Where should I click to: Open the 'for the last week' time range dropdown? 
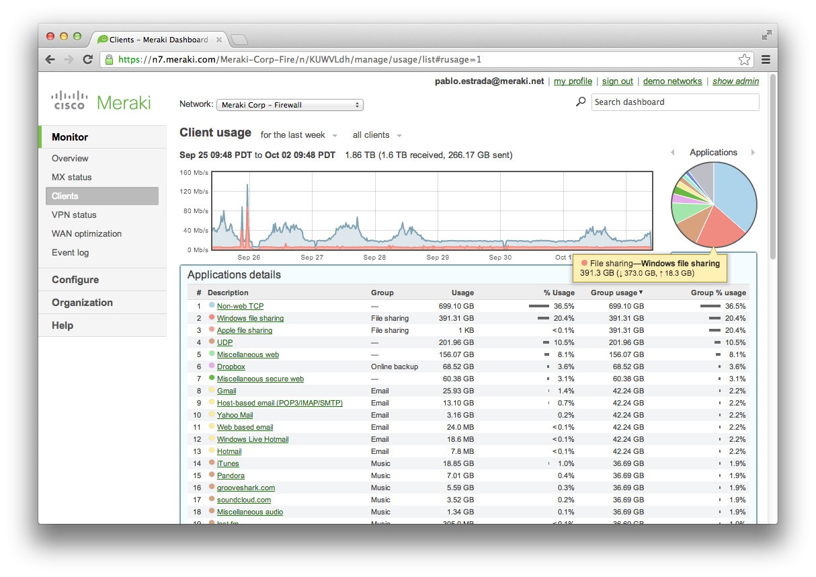(299, 135)
